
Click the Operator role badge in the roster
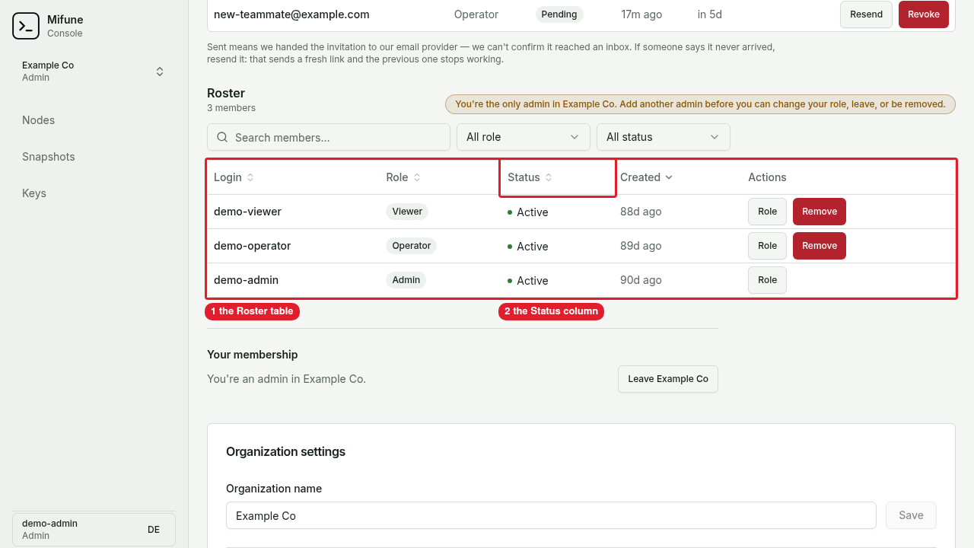(412, 246)
